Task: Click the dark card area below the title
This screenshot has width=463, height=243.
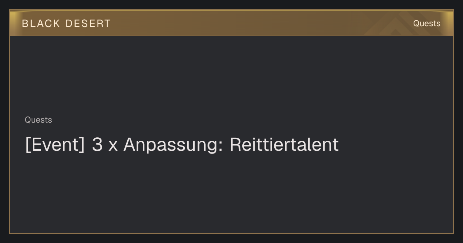Action: tap(231, 193)
